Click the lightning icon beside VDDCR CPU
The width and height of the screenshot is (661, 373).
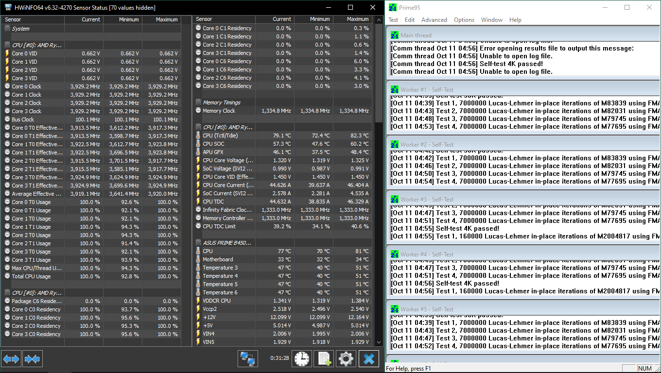[198, 301]
